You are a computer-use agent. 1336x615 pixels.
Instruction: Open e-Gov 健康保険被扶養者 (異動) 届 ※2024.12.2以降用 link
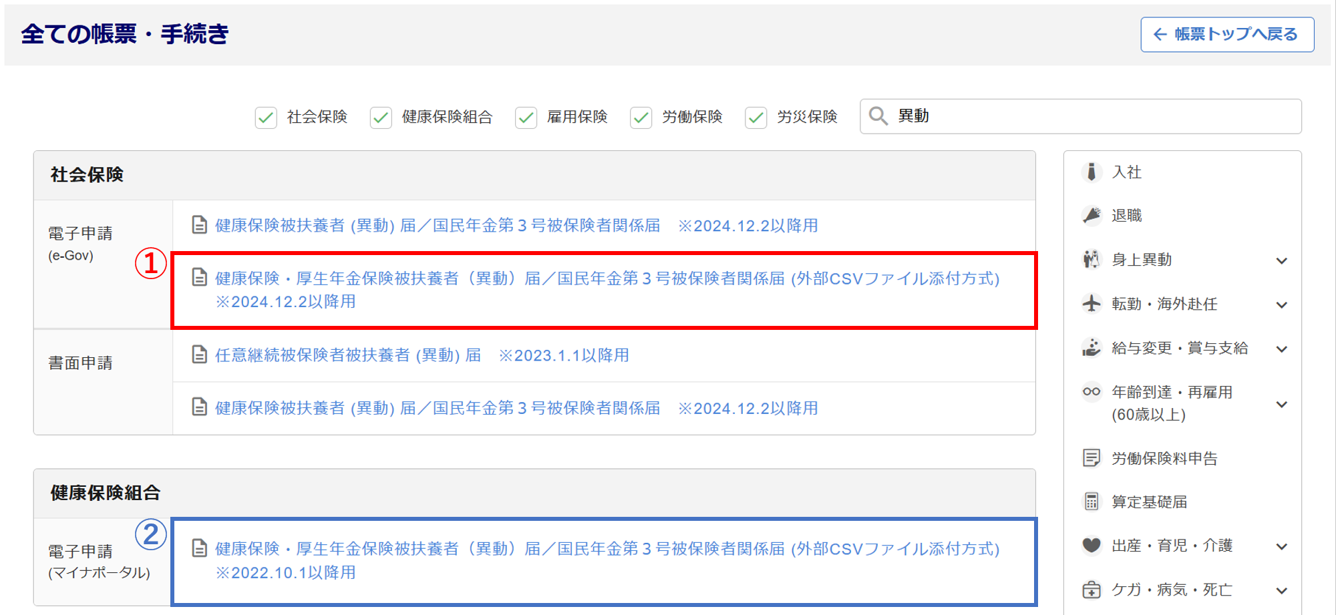click(x=516, y=225)
